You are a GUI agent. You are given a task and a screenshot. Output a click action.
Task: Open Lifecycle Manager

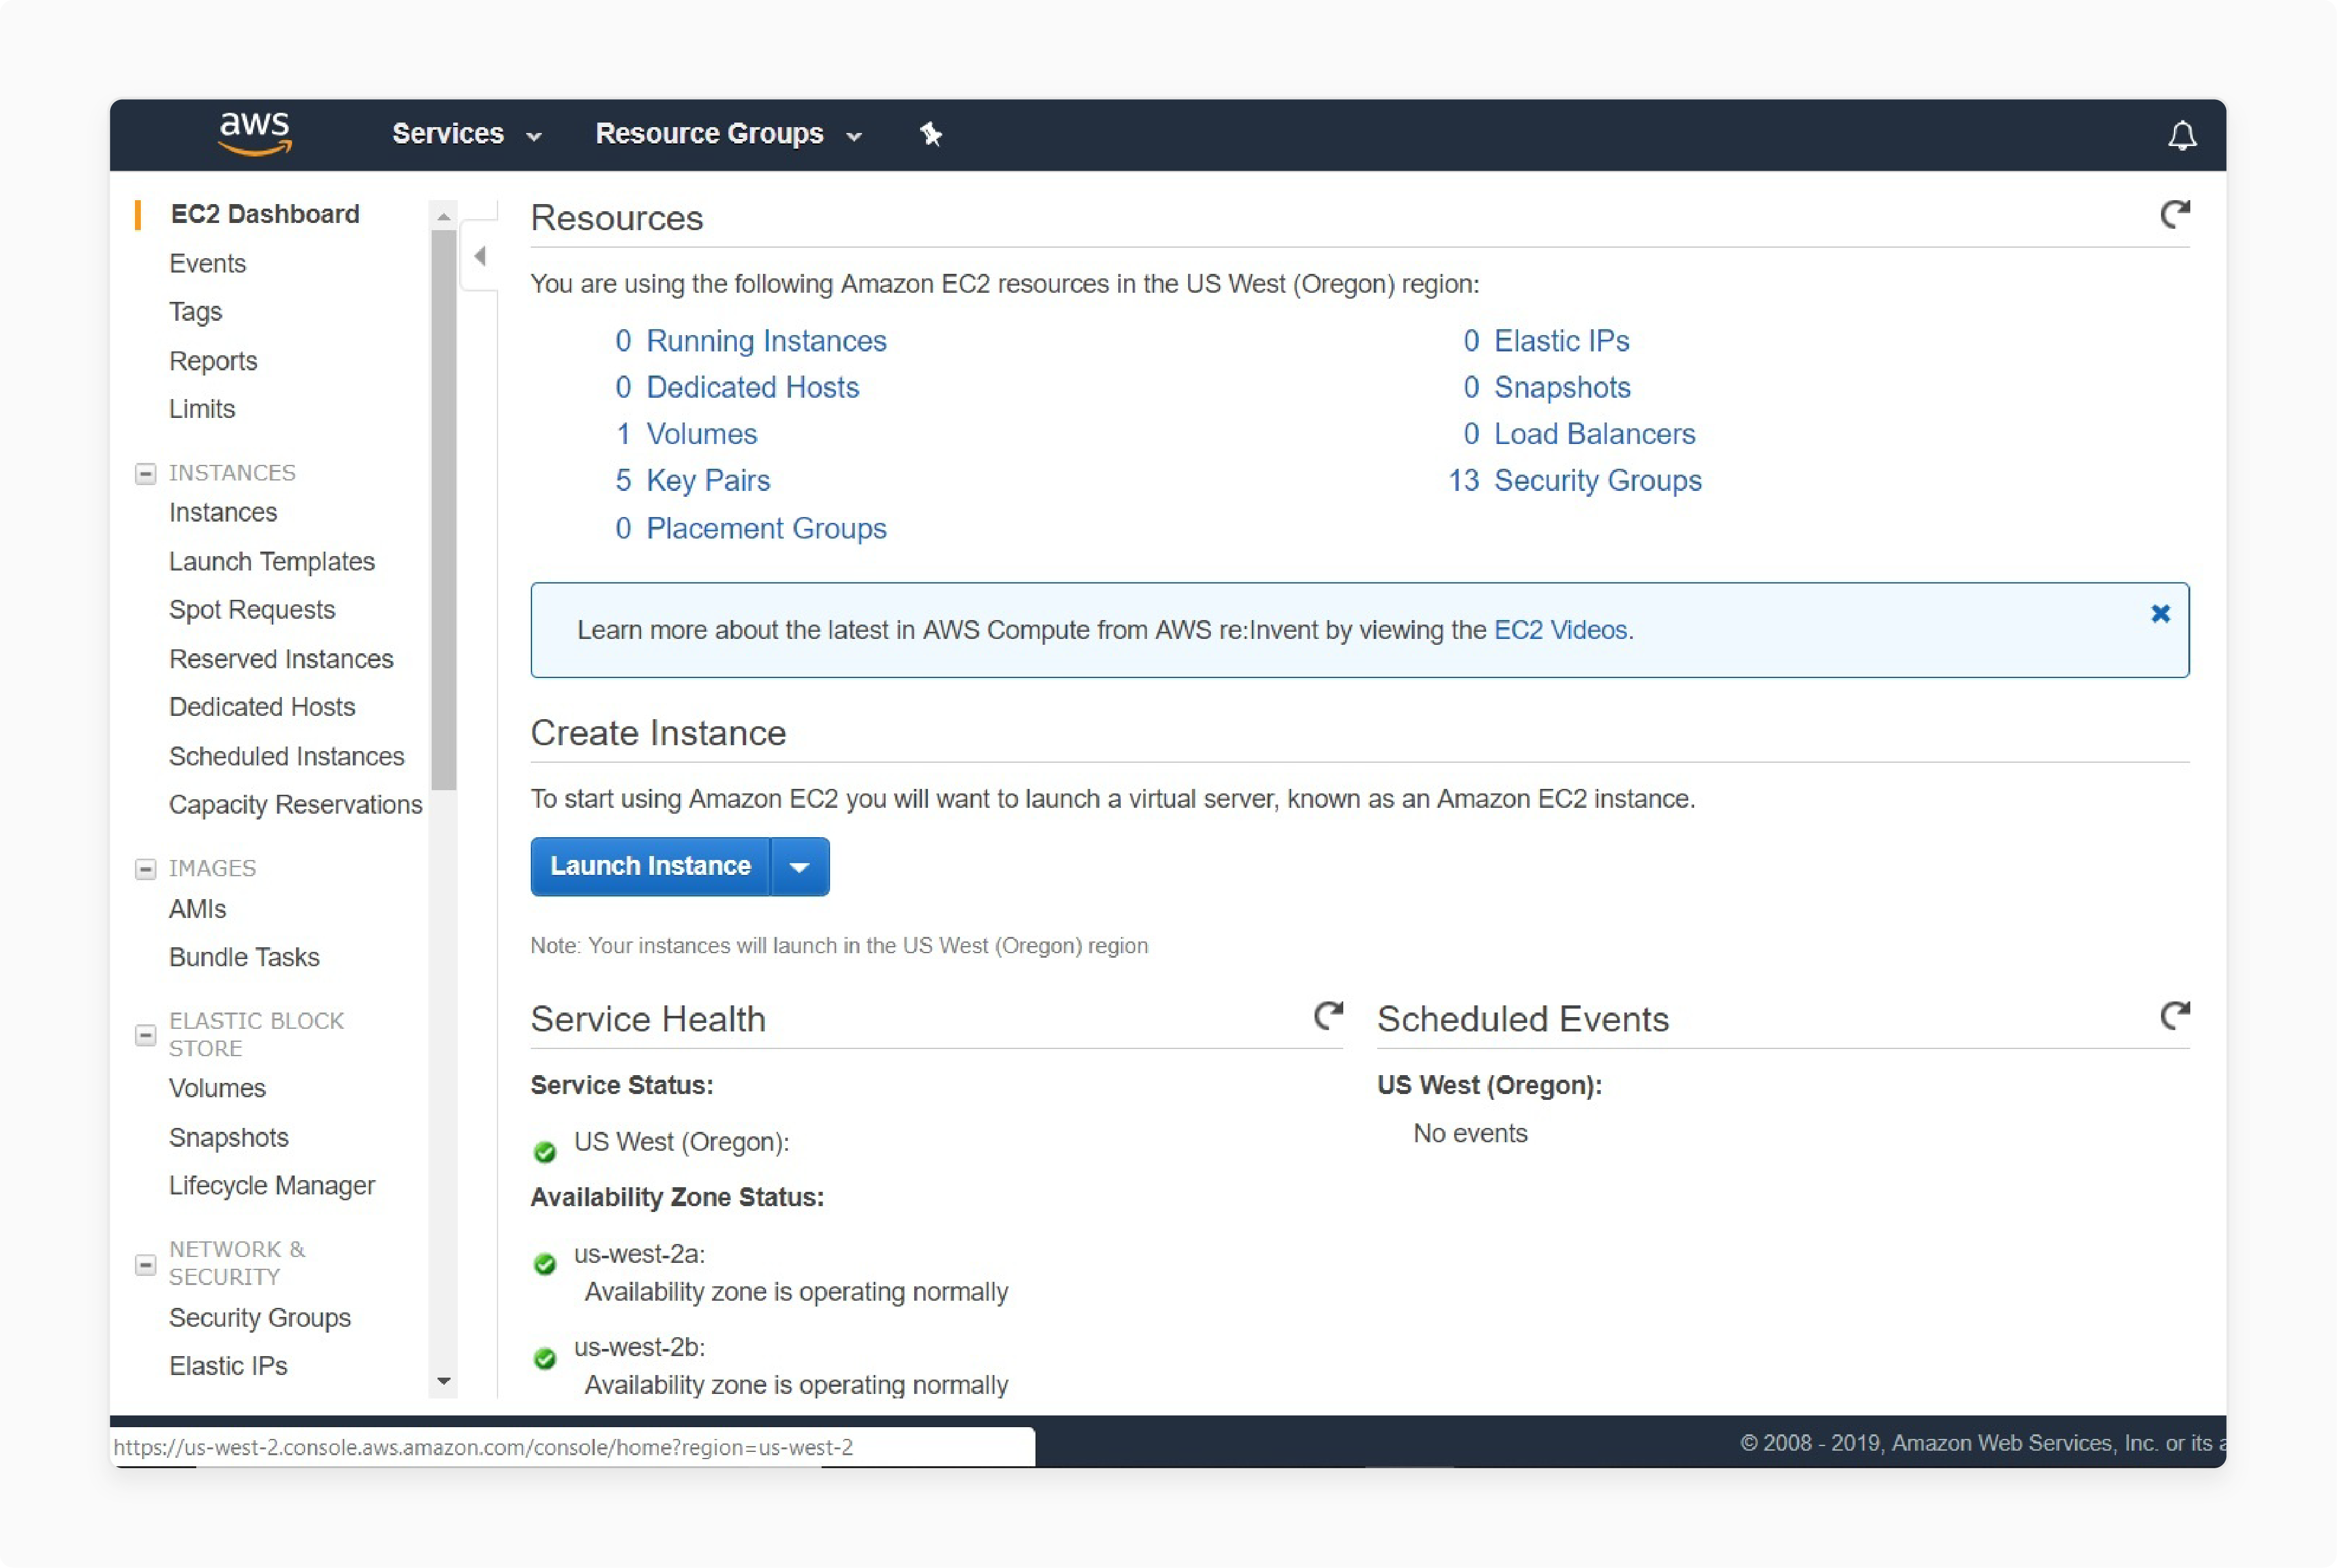tap(272, 1186)
